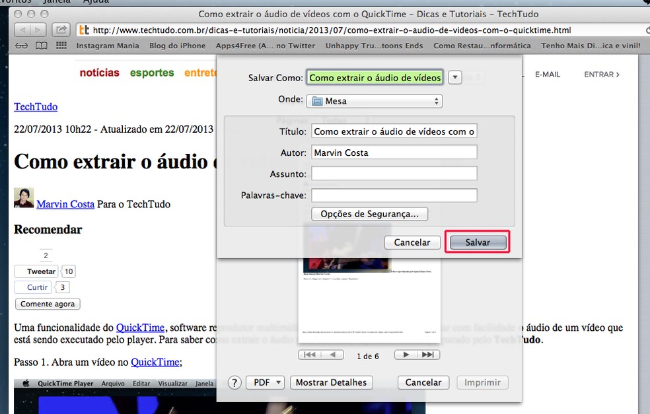Click the help question mark button
650x414 pixels.
(x=235, y=382)
